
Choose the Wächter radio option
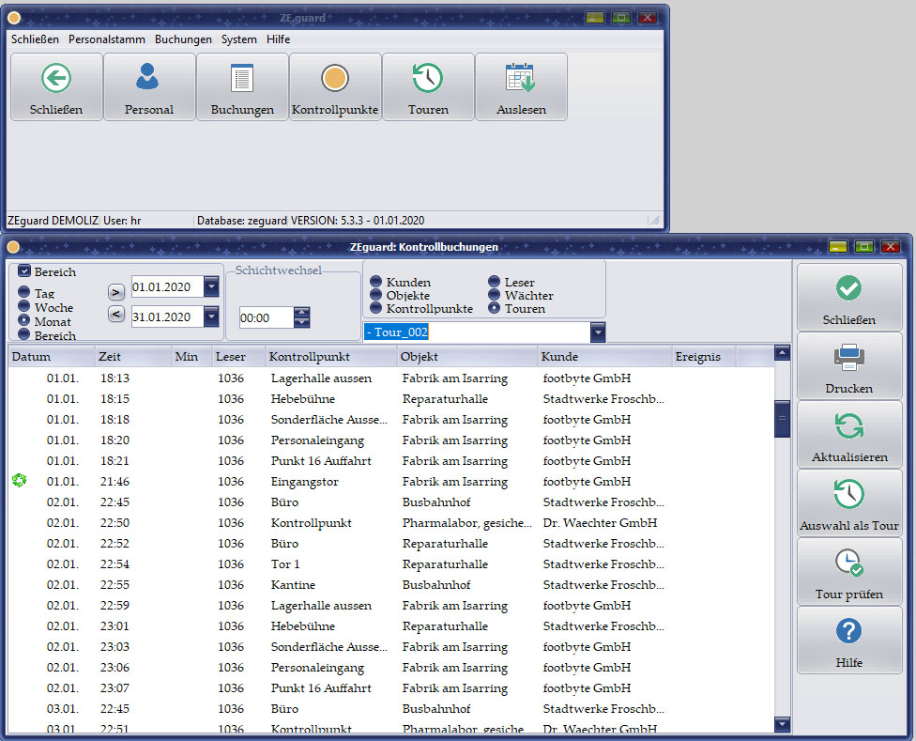click(x=494, y=295)
